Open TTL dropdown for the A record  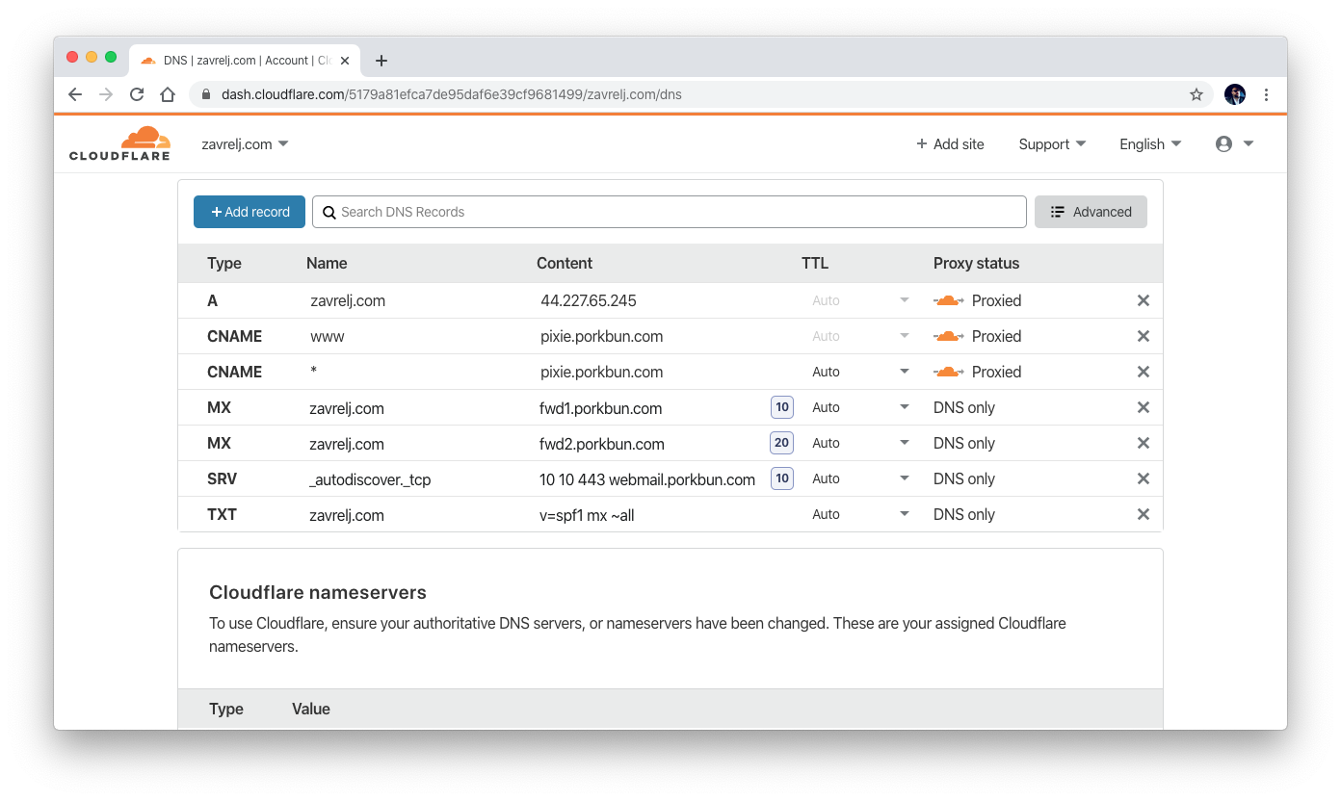coord(859,300)
